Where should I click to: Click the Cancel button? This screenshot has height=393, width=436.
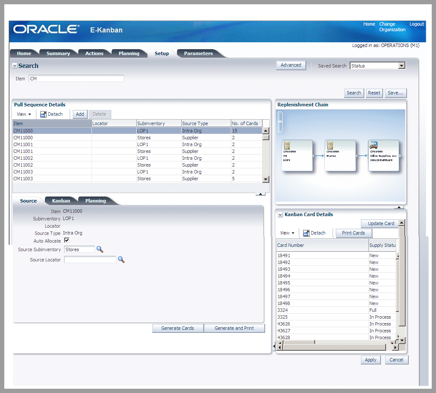click(396, 360)
